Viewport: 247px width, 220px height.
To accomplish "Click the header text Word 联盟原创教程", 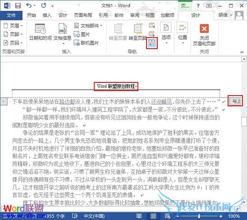I will click(116, 86).
